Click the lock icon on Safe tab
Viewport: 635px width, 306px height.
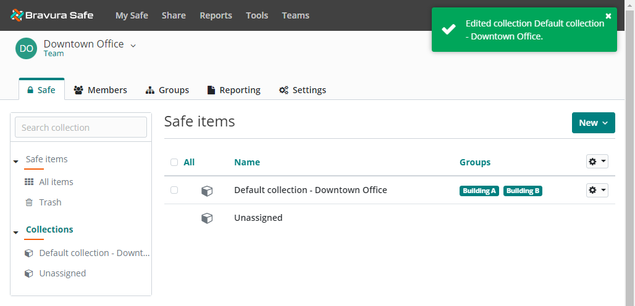[x=30, y=90]
